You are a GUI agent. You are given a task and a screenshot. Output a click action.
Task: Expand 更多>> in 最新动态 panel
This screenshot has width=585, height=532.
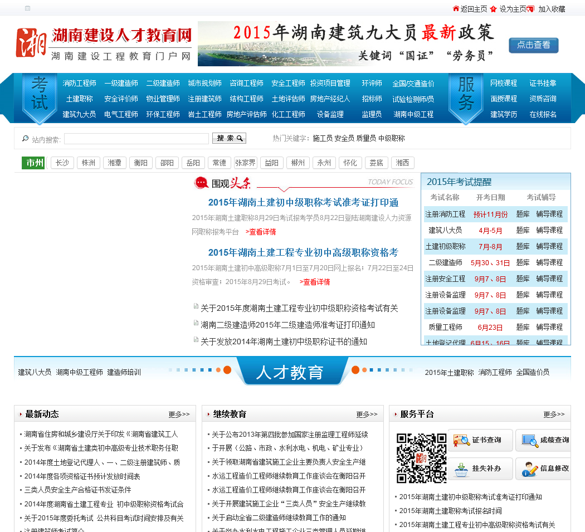tap(179, 414)
